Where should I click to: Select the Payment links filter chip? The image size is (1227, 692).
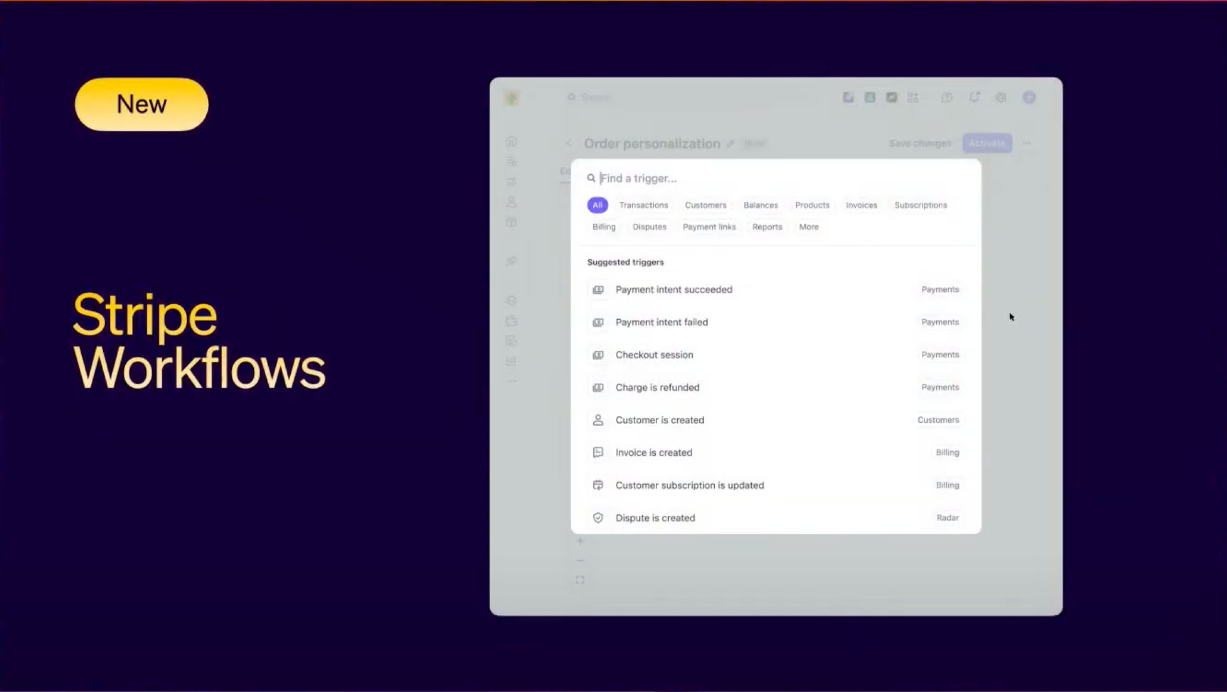coord(709,227)
